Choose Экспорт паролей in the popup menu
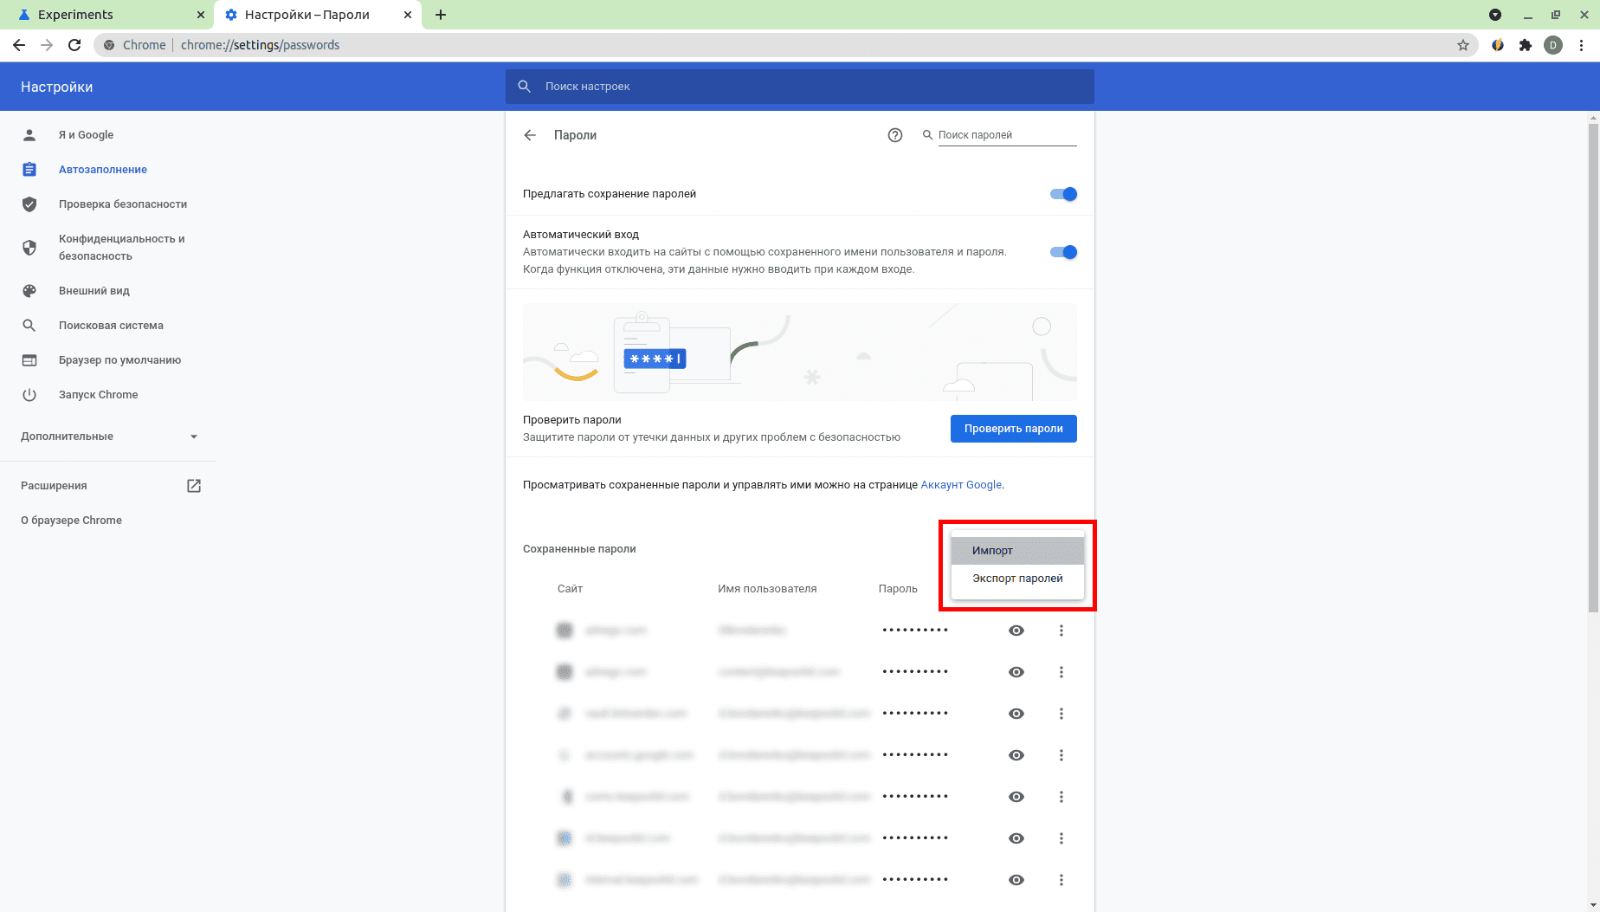Image resolution: width=1600 pixels, height=912 pixels. [1017, 579]
